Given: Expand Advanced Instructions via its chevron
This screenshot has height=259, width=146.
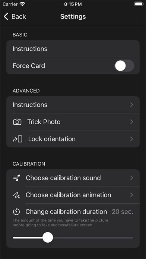Looking at the screenshot, I should 131,105.
